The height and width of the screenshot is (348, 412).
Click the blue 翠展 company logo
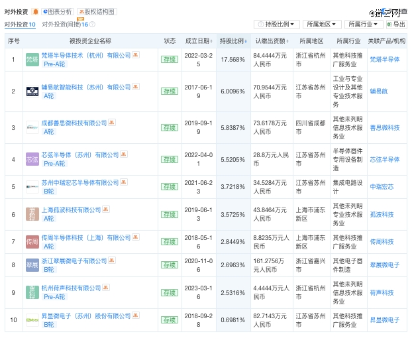click(32, 265)
